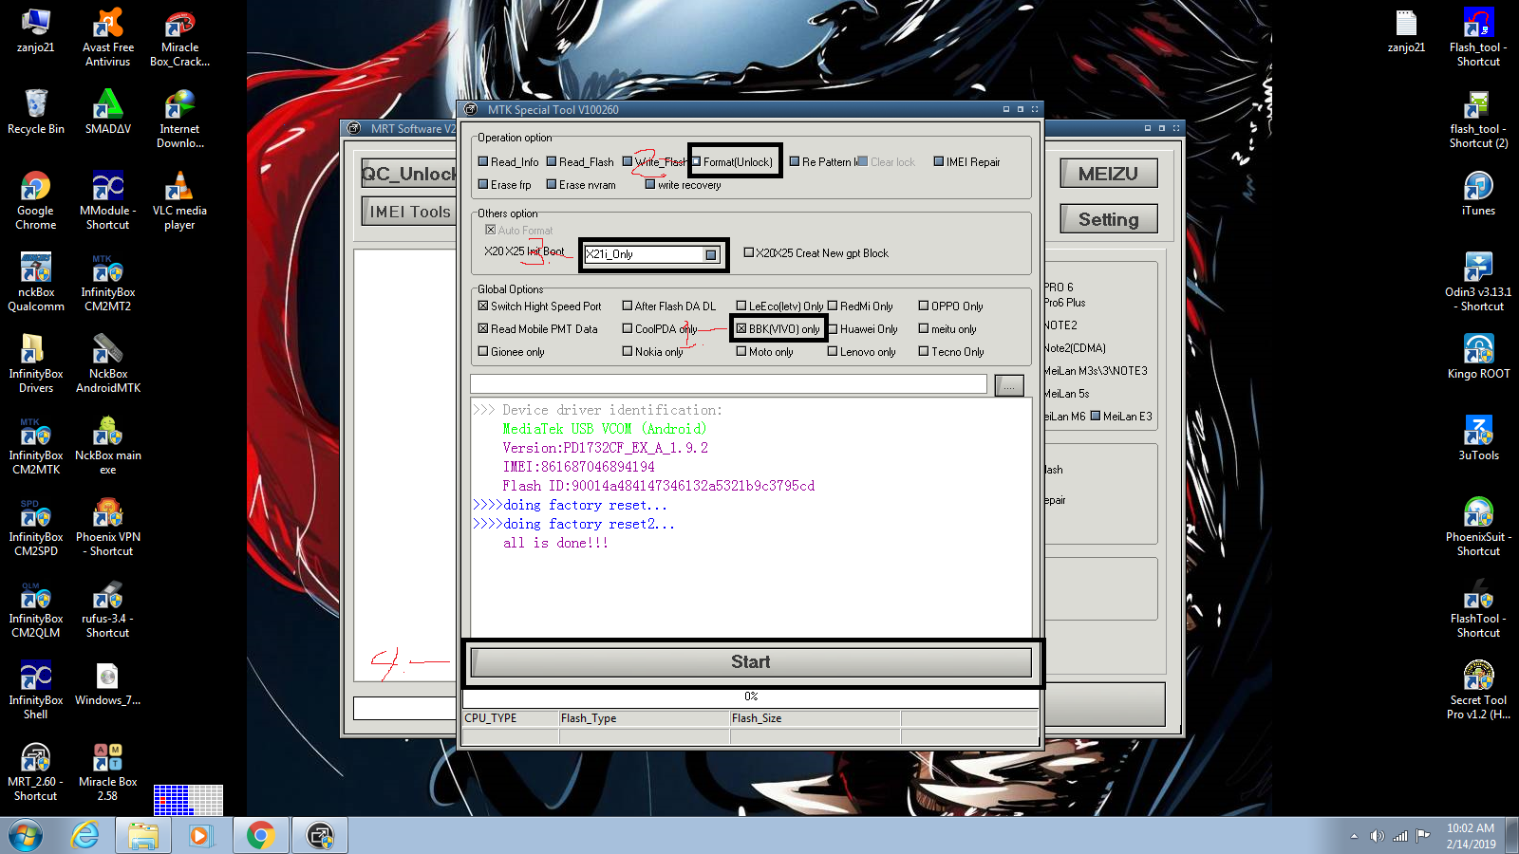The image size is (1519, 854).
Task: Click the file browse '...' button
Action: (1009, 384)
